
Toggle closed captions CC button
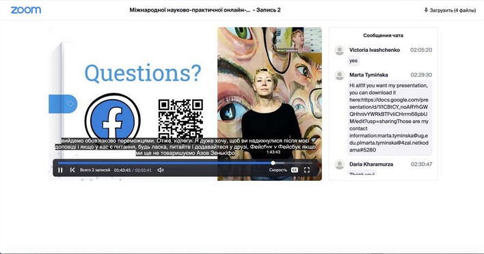[295, 170]
